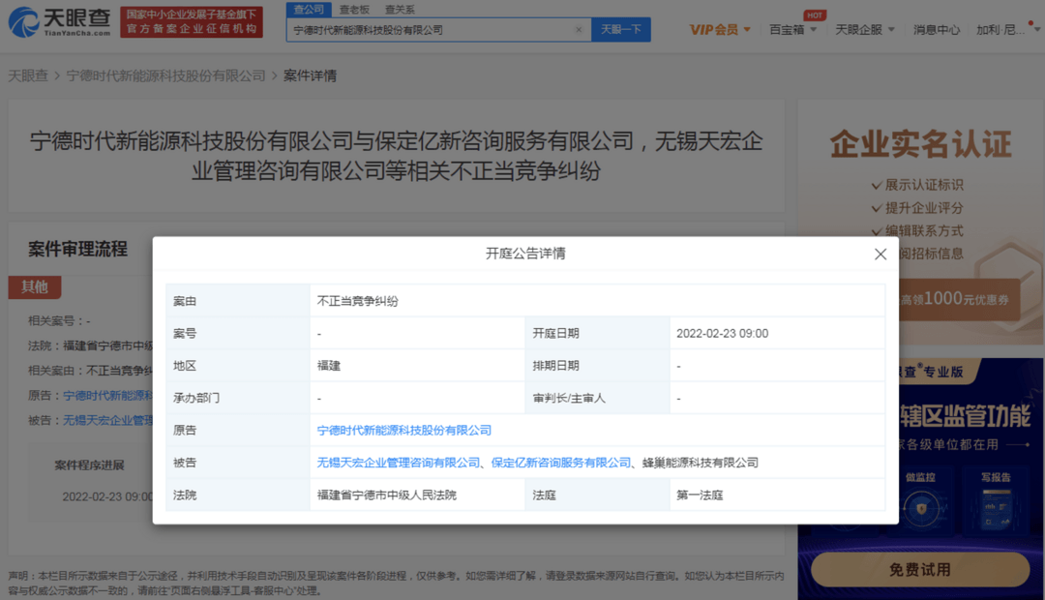Click the 免费试用 button
Viewport: 1045px width, 600px height.
tap(920, 570)
